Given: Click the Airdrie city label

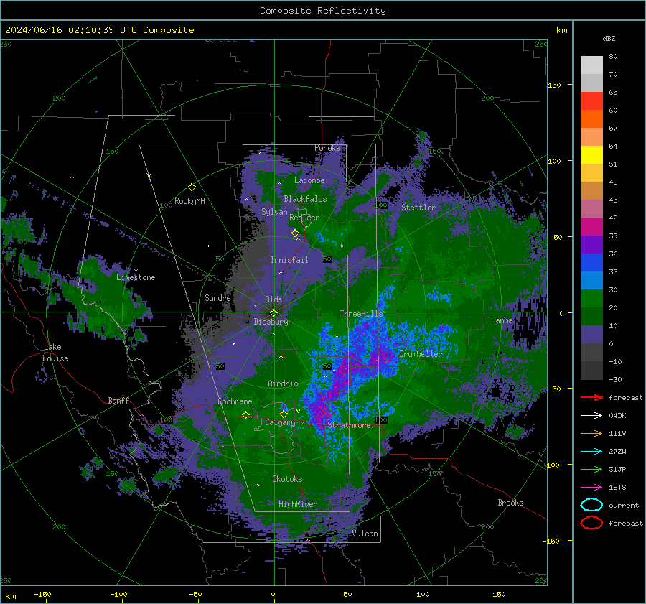Looking at the screenshot, I should tap(283, 384).
